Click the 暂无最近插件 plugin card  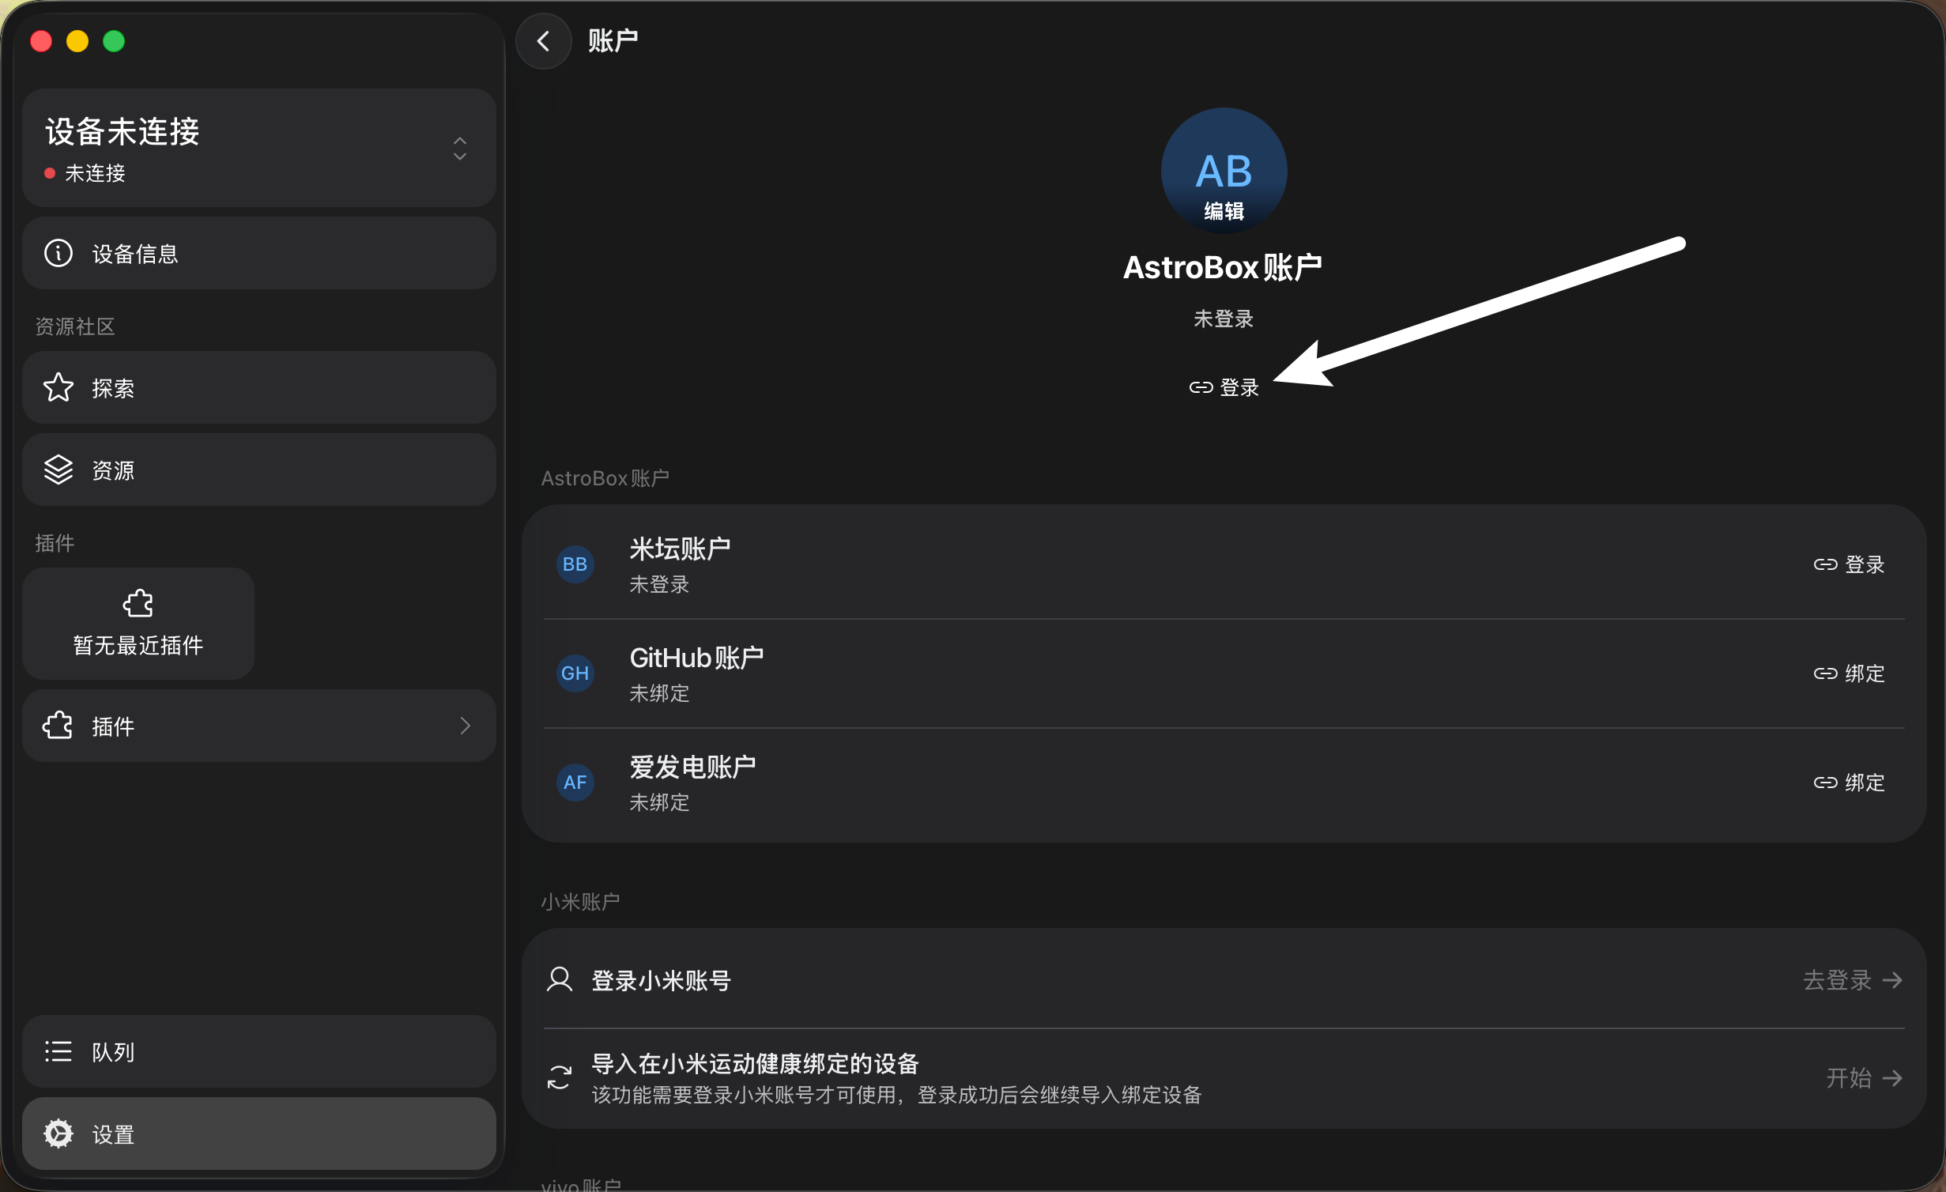pyautogui.click(x=138, y=624)
